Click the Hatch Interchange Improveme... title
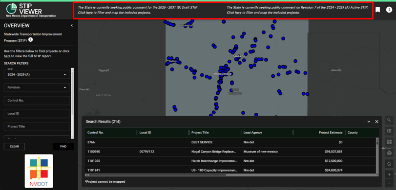The height and width of the screenshot is (190, 396). click(214, 161)
